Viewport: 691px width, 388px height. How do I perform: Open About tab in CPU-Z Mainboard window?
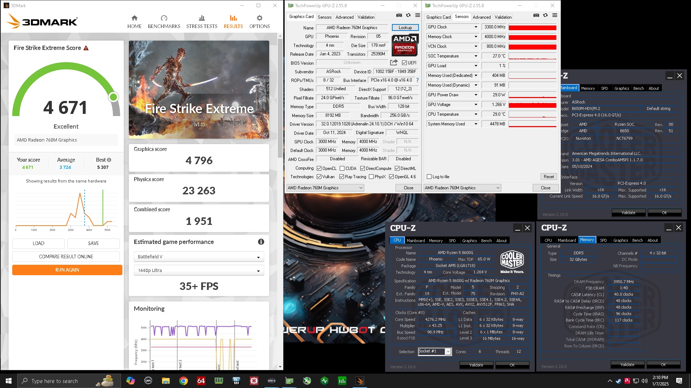[654, 88]
